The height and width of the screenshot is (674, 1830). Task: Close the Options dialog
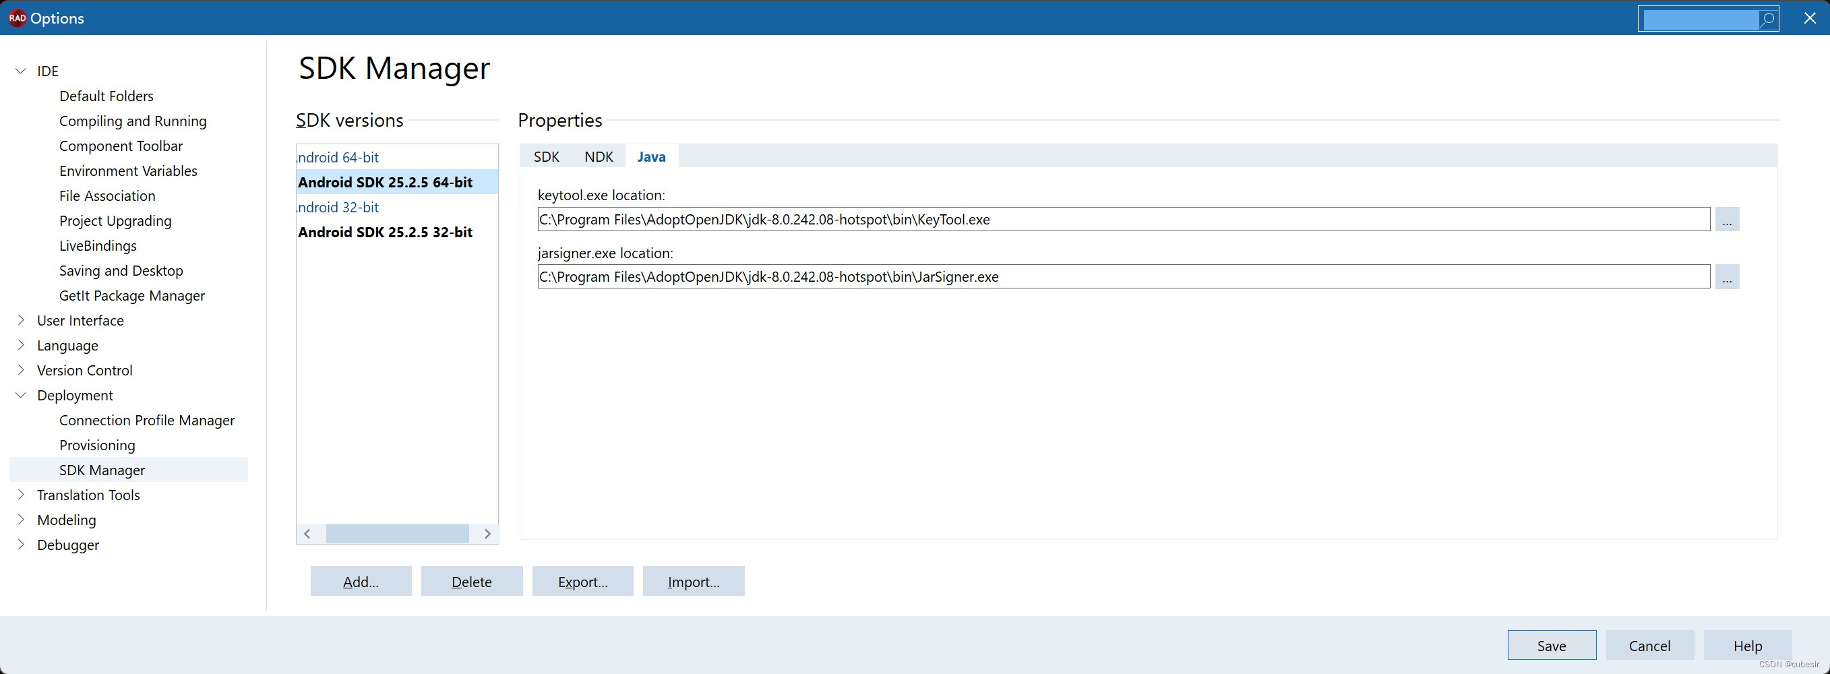coord(1809,18)
